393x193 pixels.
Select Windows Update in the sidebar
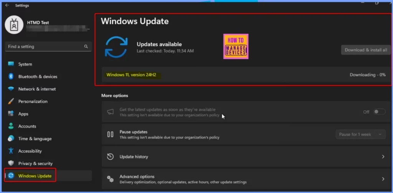coord(48,176)
